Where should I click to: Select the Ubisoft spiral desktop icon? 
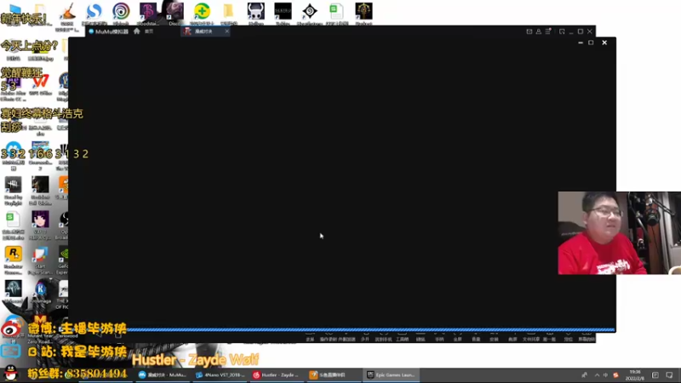tap(121, 14)
